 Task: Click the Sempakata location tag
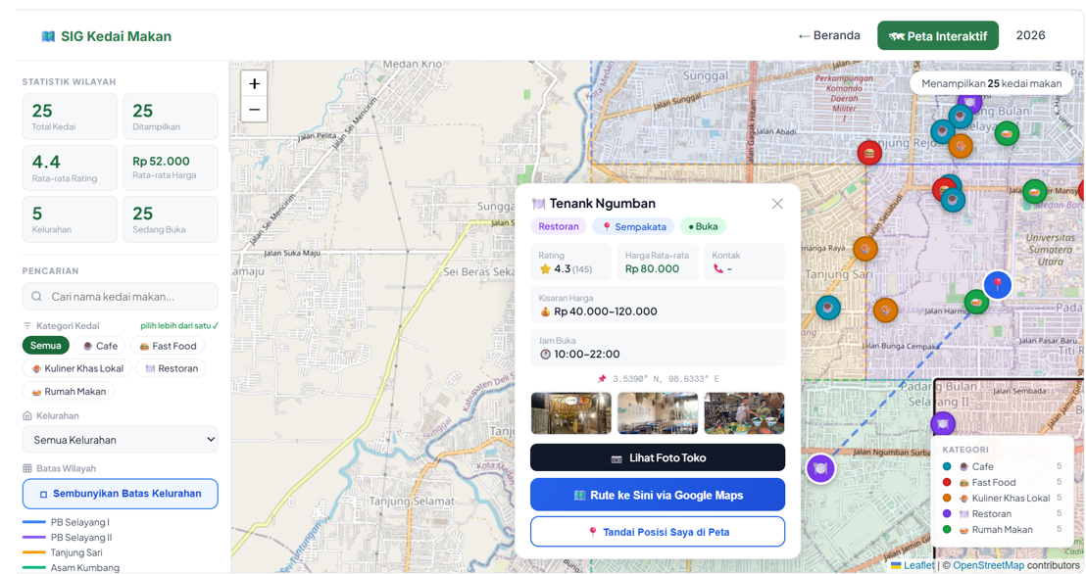[634, 226]
